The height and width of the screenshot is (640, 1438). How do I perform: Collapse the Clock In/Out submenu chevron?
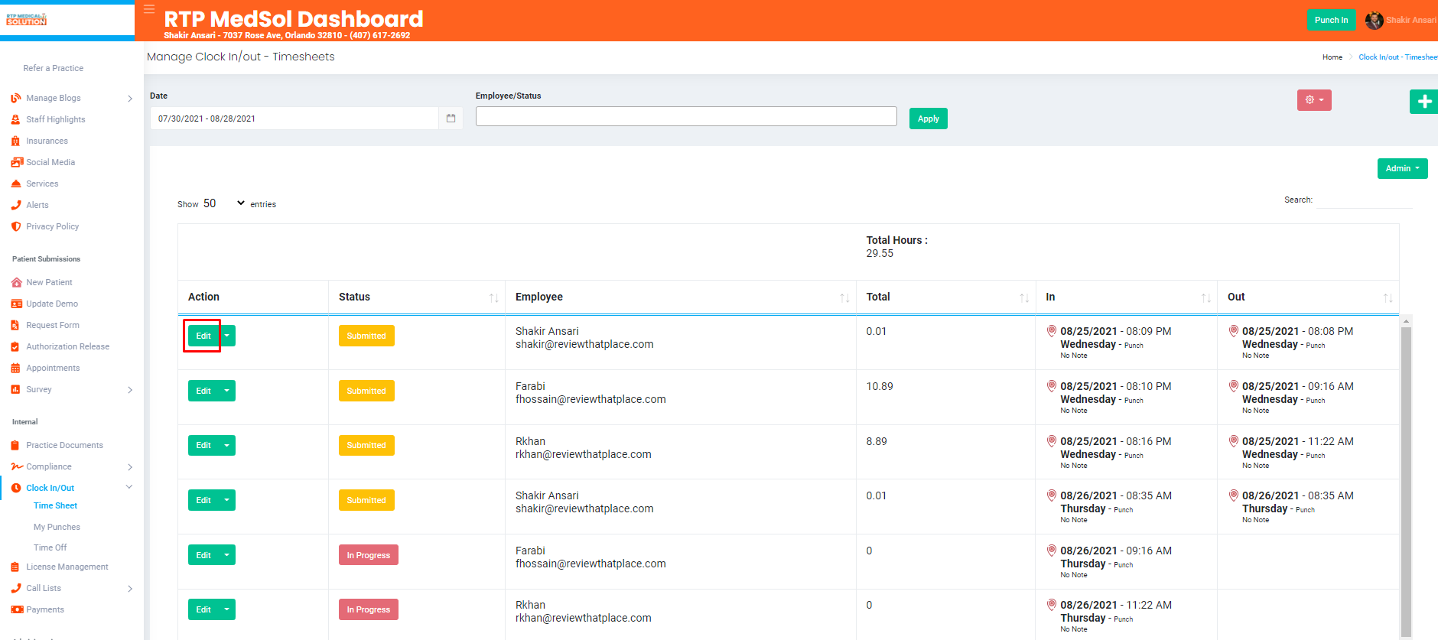[129, 487]
